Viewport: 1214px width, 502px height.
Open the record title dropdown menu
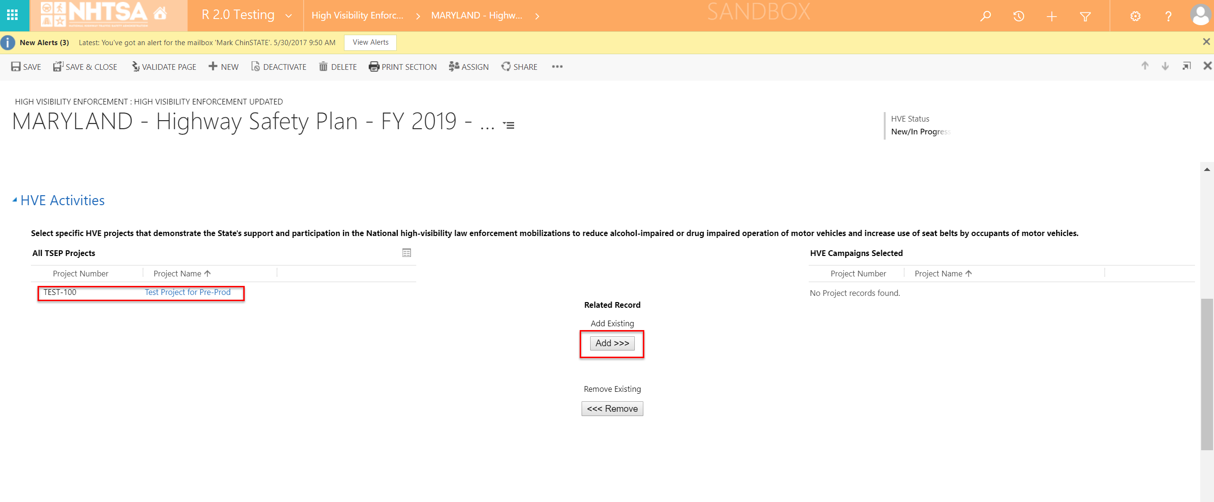pyautogui.click(x=509, y=125)
